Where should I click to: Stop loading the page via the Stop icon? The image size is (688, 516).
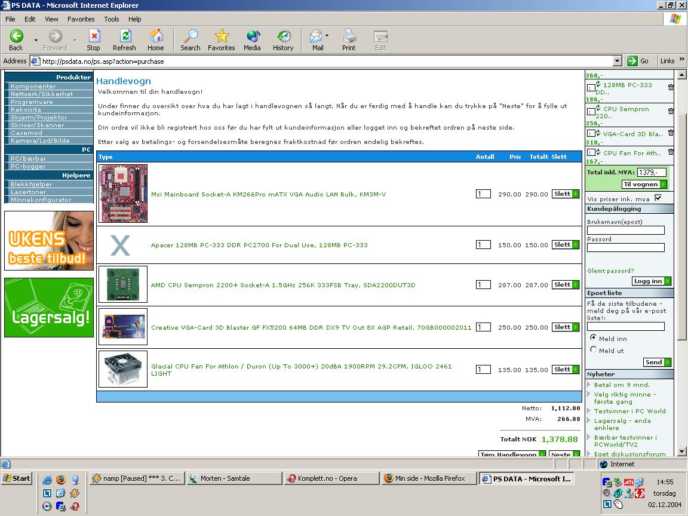coord(93,41)
